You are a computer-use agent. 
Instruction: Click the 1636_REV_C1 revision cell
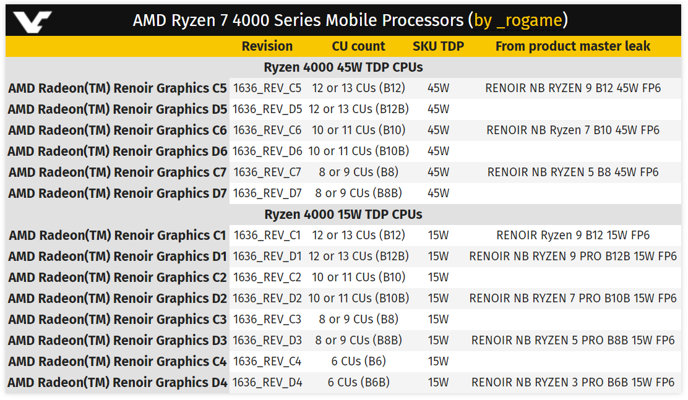click(267, 236)
